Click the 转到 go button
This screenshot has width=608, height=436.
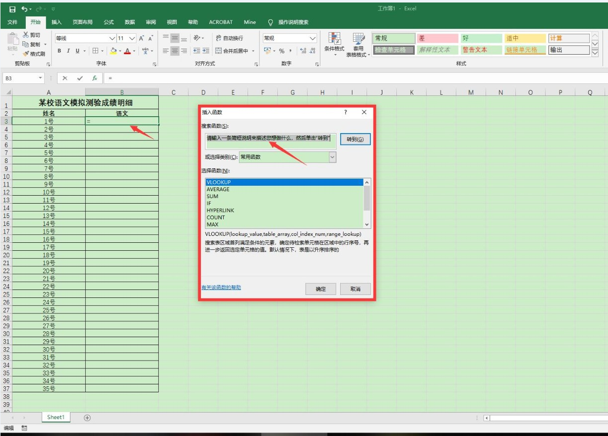coord(355,140)
